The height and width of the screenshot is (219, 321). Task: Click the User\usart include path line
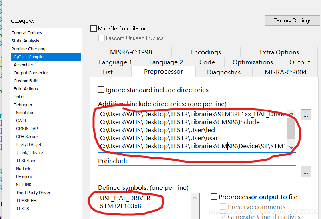coord(160,138)
